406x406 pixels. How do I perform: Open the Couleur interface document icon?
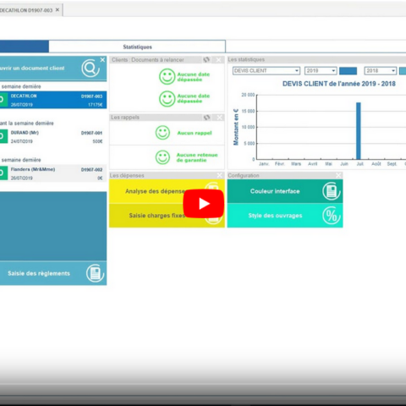point(332,191)
